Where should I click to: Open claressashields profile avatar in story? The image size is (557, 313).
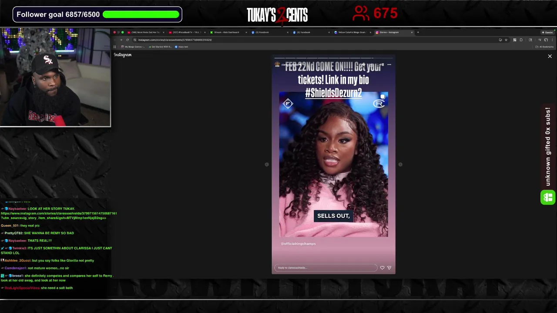(x=277, y=65)
